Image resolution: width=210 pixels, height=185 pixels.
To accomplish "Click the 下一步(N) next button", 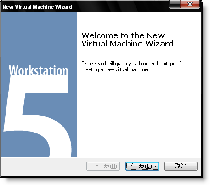I will coord(142,166).
